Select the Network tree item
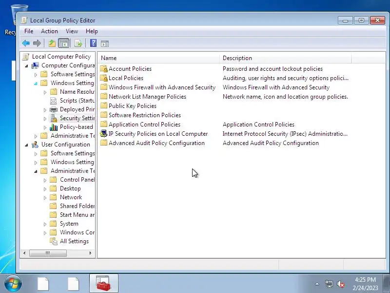This screenshot has height=293, width=390. (71, 197)
